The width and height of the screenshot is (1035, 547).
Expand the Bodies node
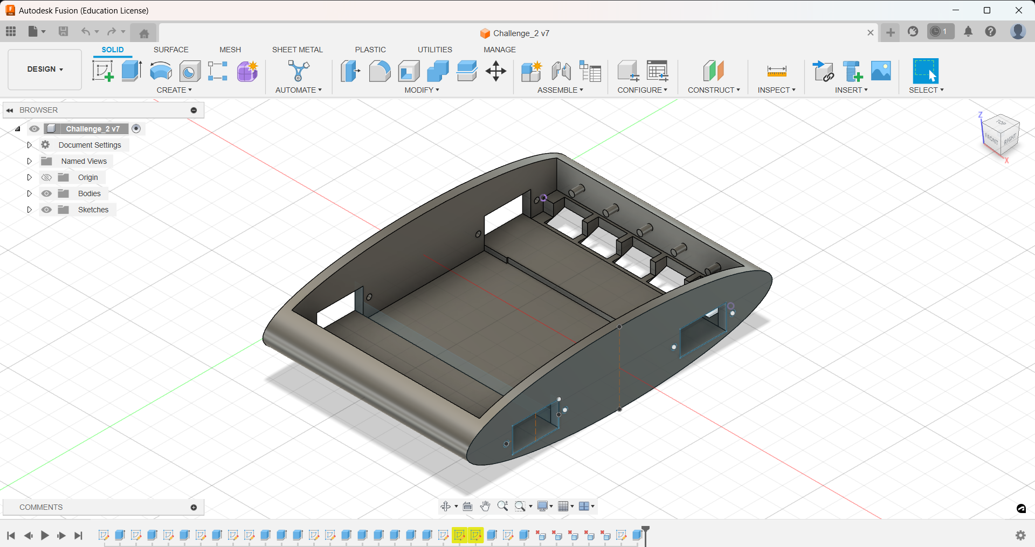30,193
